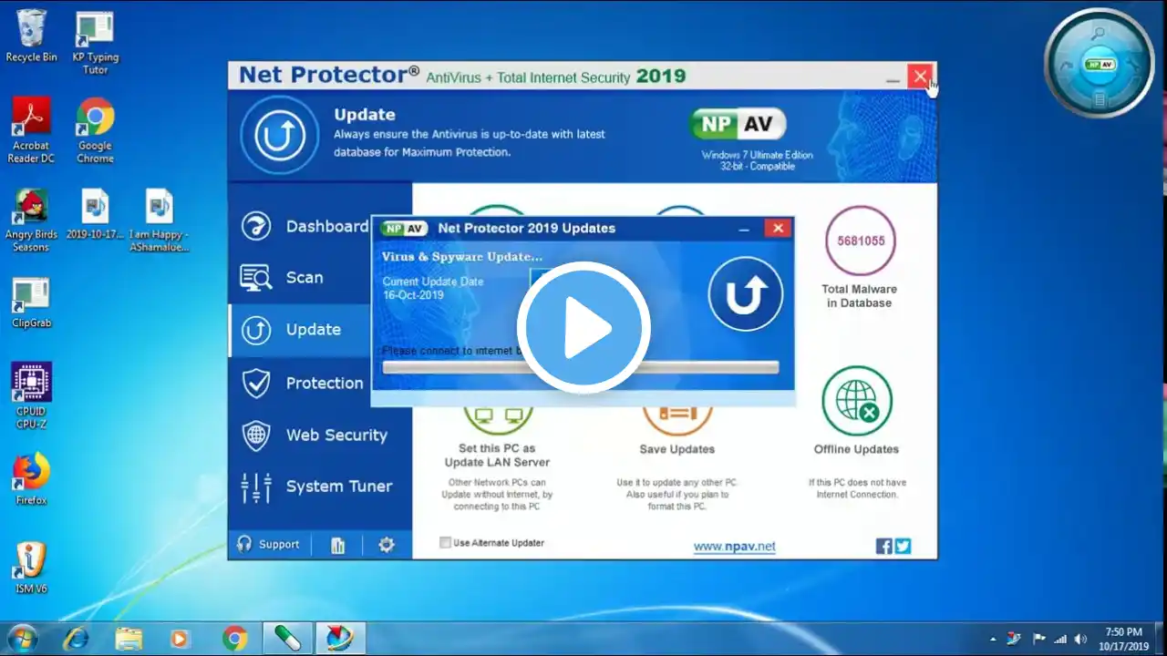
Task: Minimize the Net Protector 2019 Updates dialog
Action: (x=744, y=229)
